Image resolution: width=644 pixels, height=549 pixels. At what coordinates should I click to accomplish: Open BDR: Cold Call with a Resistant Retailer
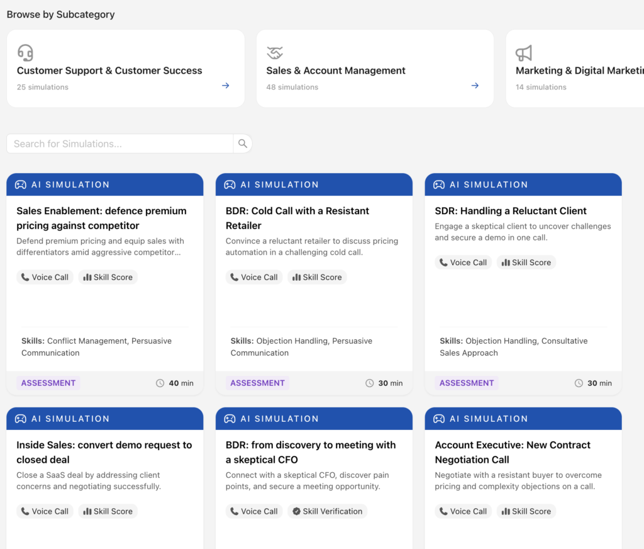(x=297, y=218)
